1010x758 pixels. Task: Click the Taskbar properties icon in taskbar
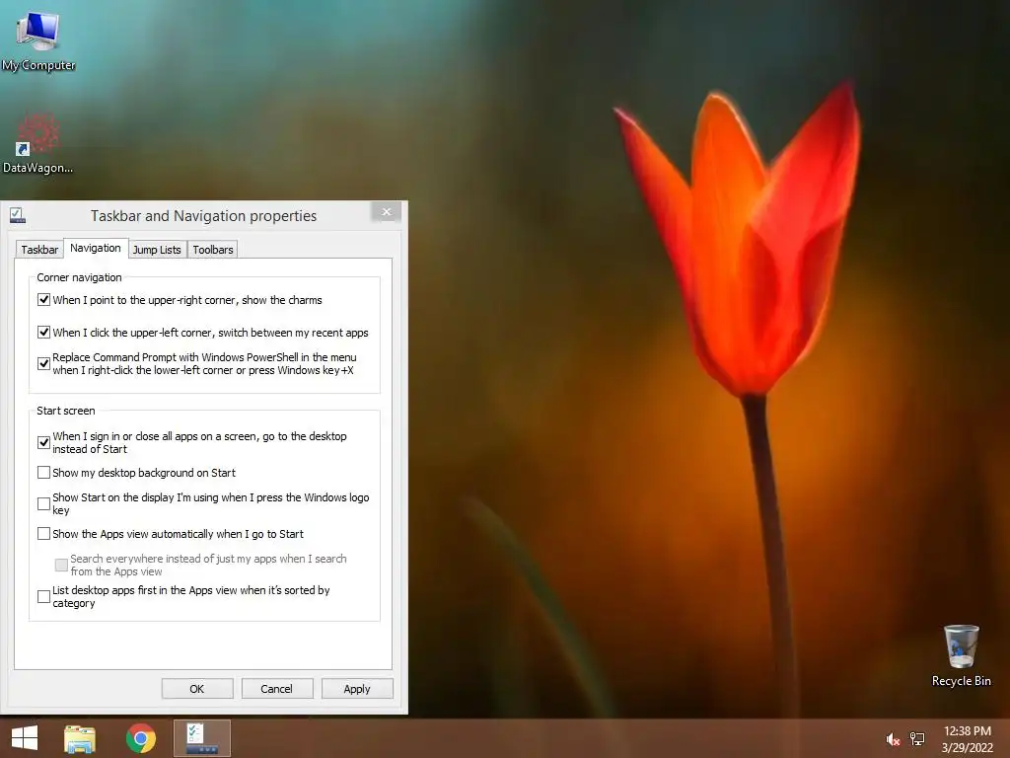(202, 738)
